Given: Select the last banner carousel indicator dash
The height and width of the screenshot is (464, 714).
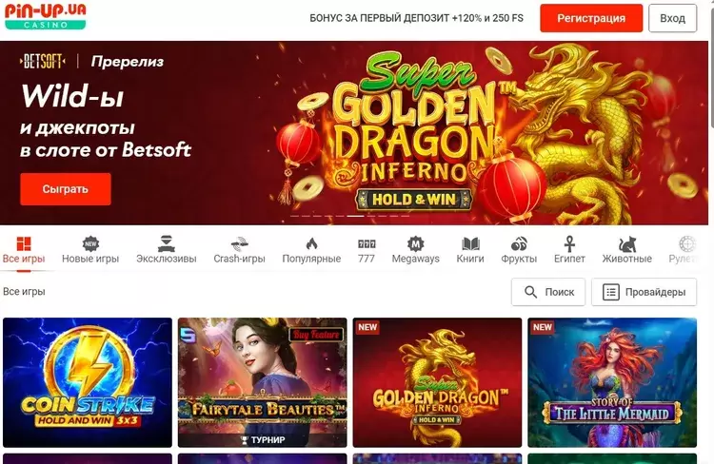Looking at the screenshot, I should 405,216.
